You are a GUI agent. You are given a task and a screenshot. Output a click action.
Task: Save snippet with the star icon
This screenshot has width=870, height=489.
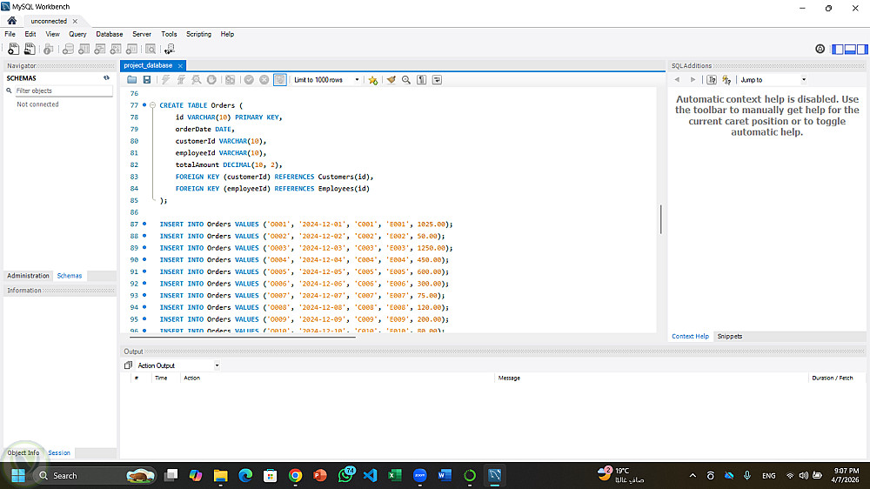(373, 80)
